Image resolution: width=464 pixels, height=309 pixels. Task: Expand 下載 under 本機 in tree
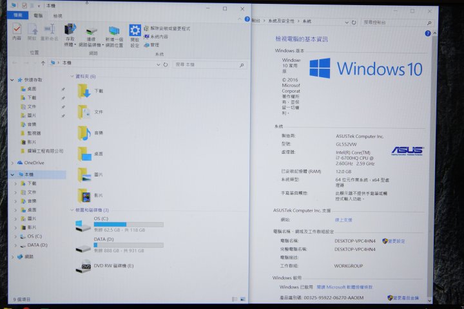[x=15, y=183]
